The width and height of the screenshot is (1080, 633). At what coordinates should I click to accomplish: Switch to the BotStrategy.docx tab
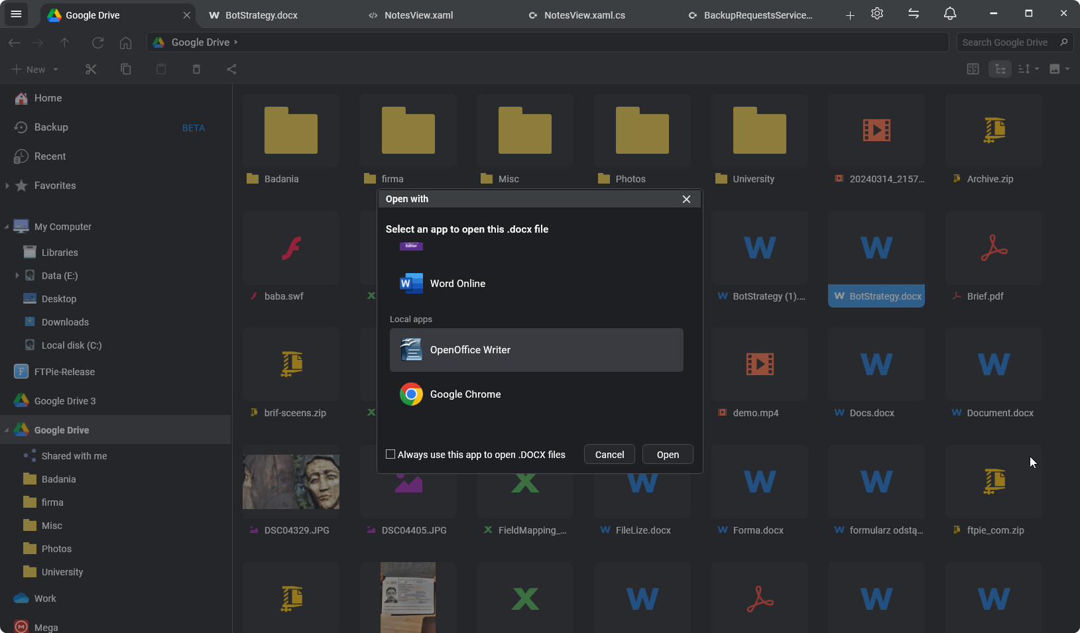(261, 15)
